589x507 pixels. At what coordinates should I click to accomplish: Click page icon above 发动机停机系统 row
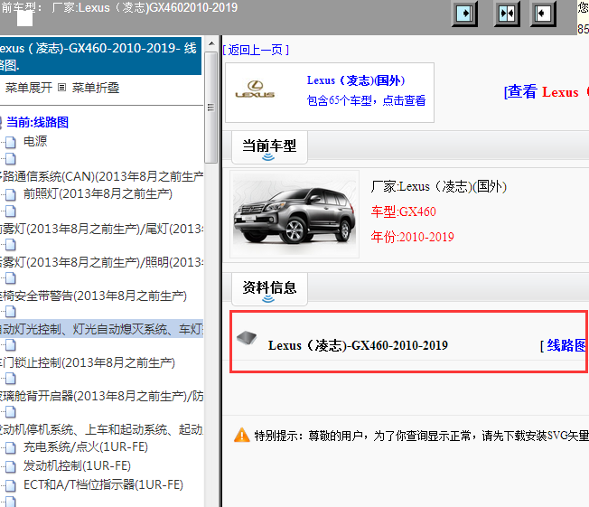pos(11,412)
